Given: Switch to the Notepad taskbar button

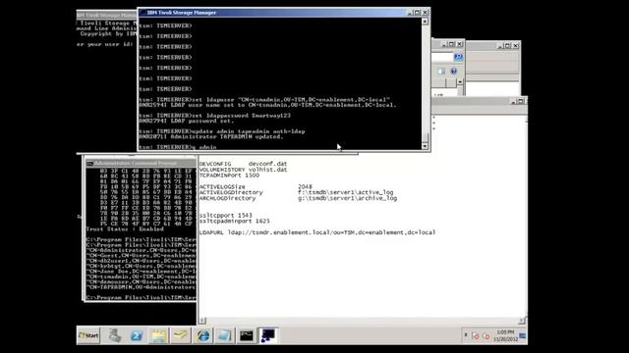Looking at the screenshot, I should pyautogui.click(x=224, y=335).
